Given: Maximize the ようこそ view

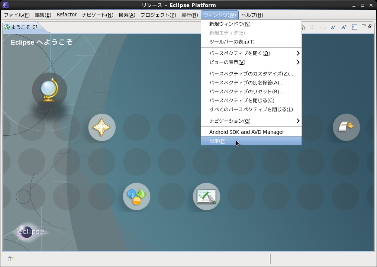Looking at the screenshot, I should coord(370,26).
